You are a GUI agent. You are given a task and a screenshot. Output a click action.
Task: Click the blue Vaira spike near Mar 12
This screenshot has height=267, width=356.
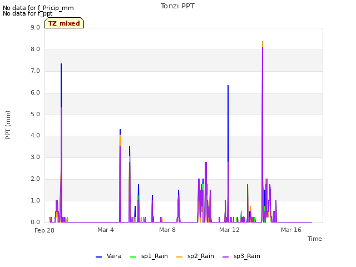pos(228,123)
